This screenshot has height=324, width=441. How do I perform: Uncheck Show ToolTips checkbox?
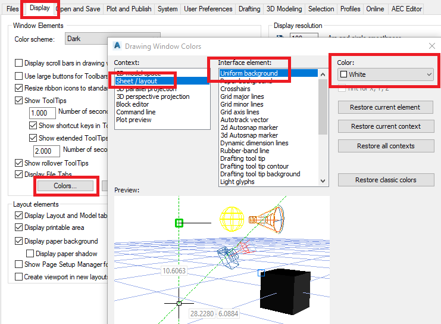(x=18, y=101)
